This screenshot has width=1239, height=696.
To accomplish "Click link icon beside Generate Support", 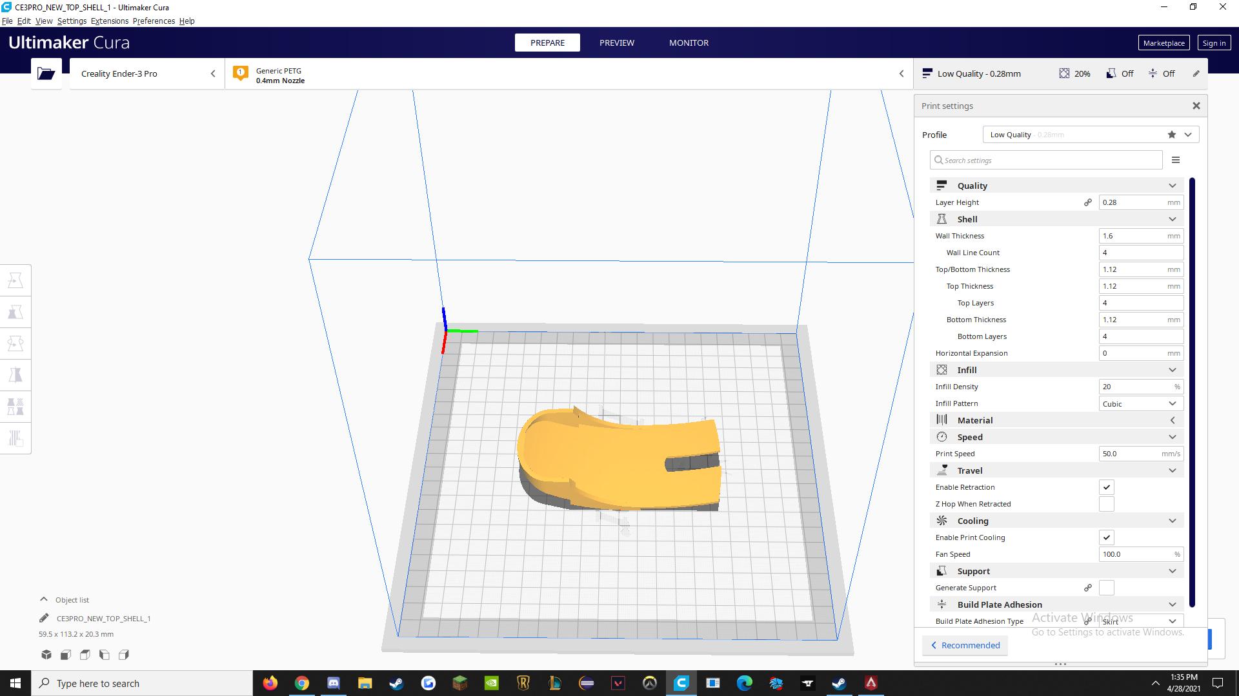I will coord(1088,588).
